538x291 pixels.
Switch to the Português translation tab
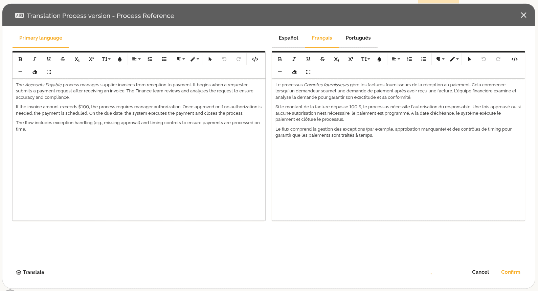pyautogui.click(x=358, y=38)
